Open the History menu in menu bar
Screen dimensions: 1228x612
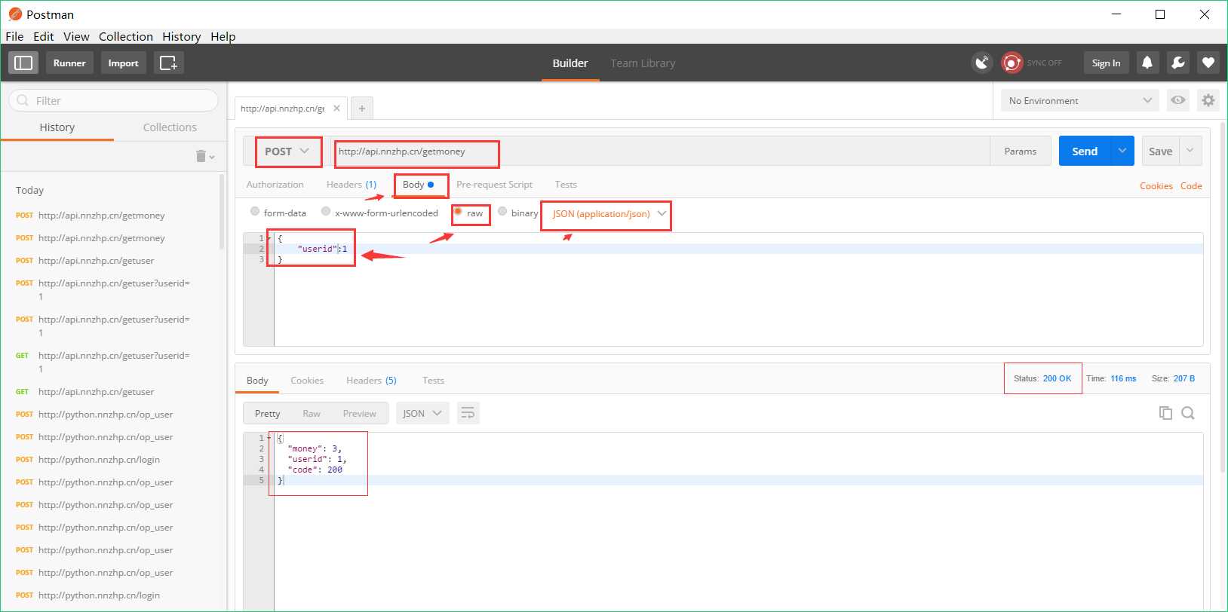(181, 36)
